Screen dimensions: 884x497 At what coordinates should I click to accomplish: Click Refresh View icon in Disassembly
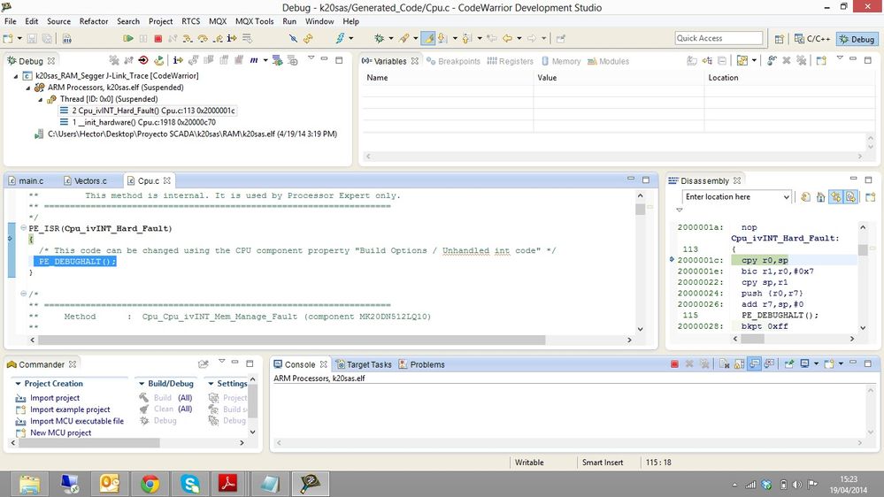(805, 196)
